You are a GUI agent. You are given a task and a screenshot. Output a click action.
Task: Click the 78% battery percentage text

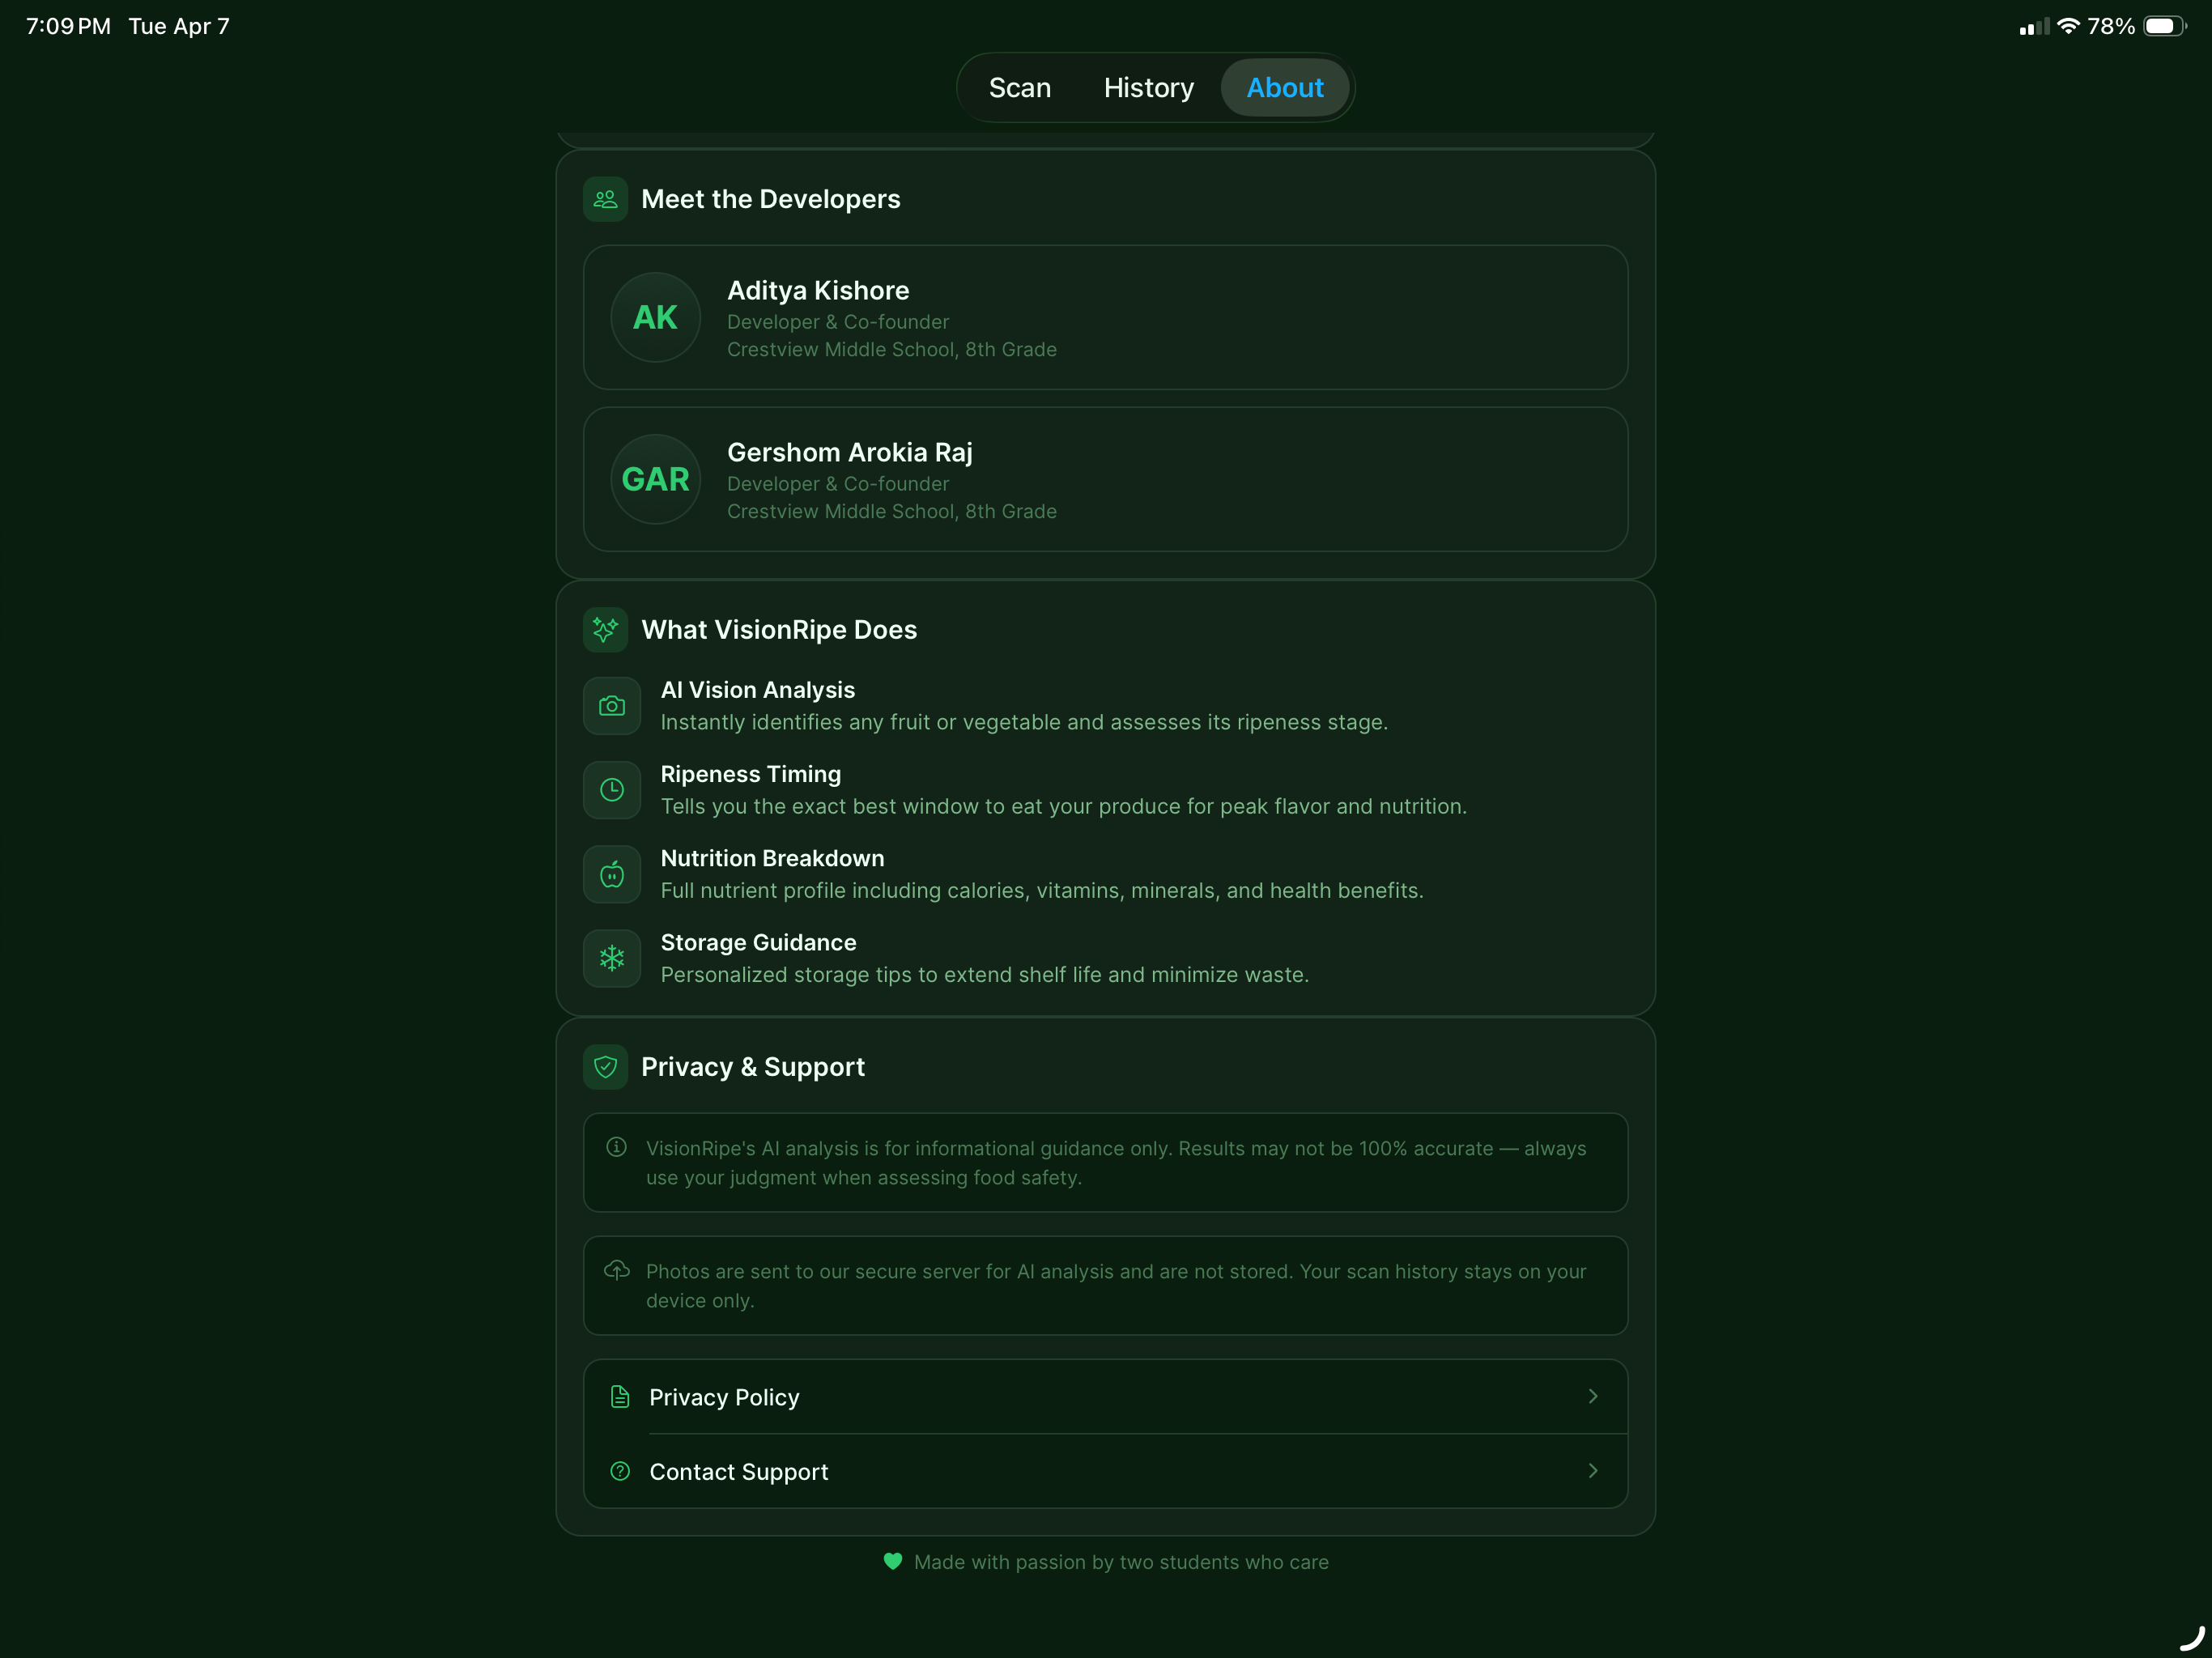(2110, 26)
